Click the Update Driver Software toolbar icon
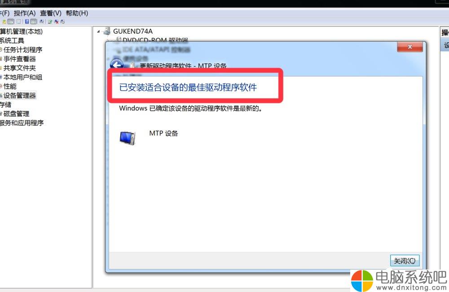Viewport: 449px width, 292px height. (50, 22)
